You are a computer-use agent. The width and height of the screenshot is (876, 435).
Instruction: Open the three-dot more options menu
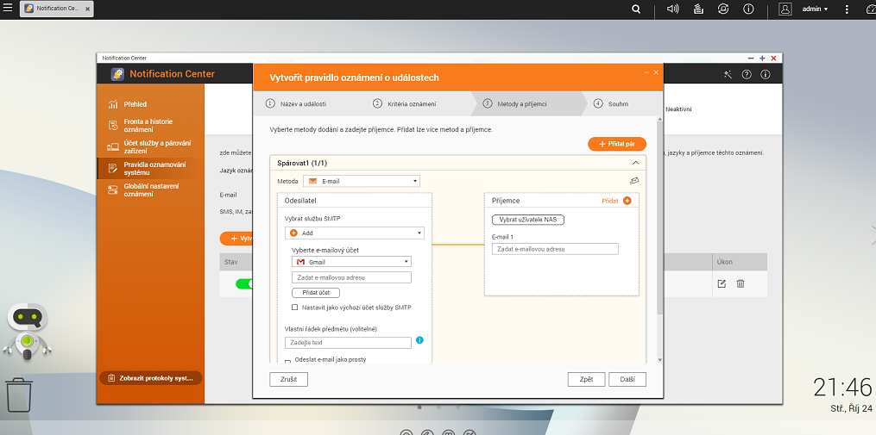(x=847, y=9)
